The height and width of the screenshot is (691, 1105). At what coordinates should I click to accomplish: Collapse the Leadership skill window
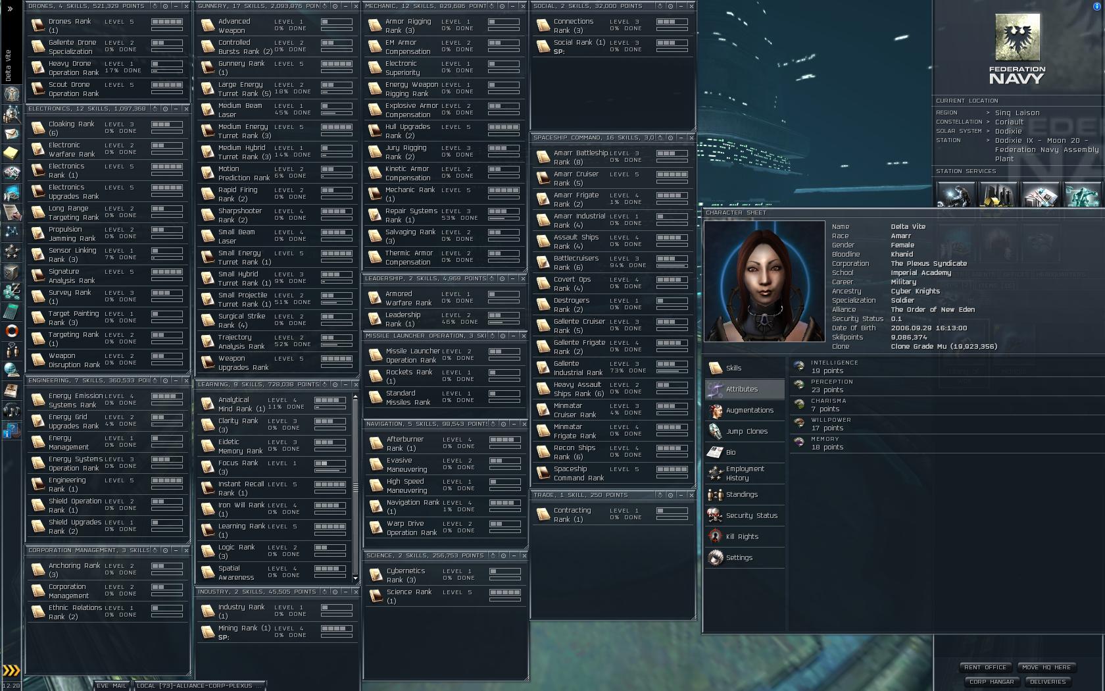pos(512,278)
